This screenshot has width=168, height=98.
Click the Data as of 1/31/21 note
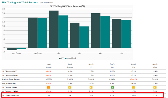pos(47,3)
